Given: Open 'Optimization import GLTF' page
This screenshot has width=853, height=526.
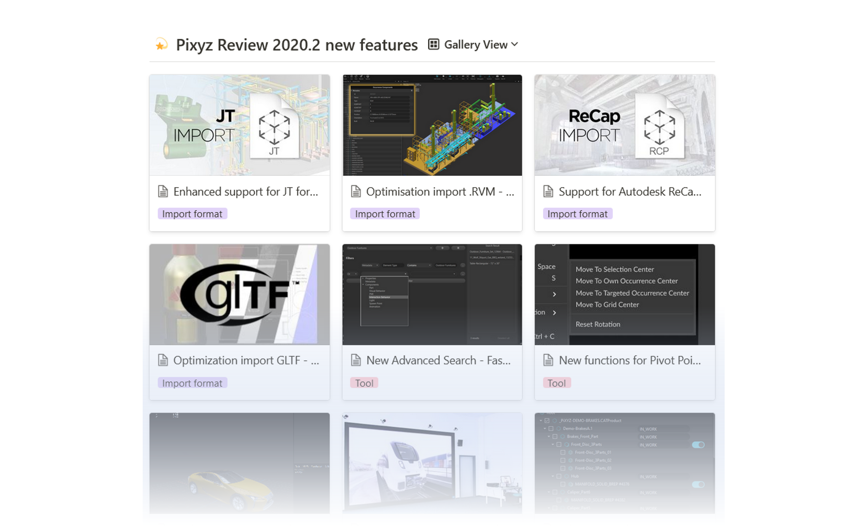Looking at the screenshot, I should coord(246,360).
